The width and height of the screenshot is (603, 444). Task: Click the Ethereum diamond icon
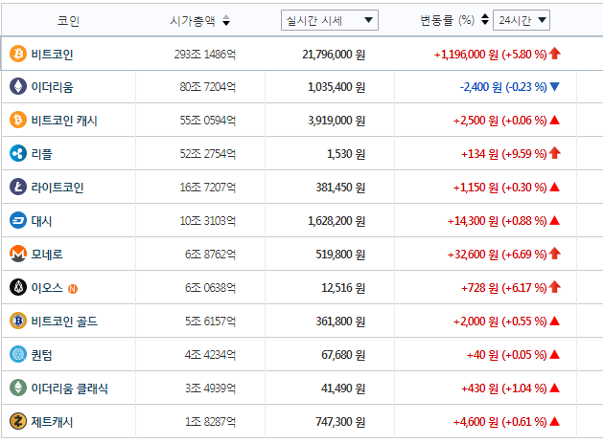point(17,87)
